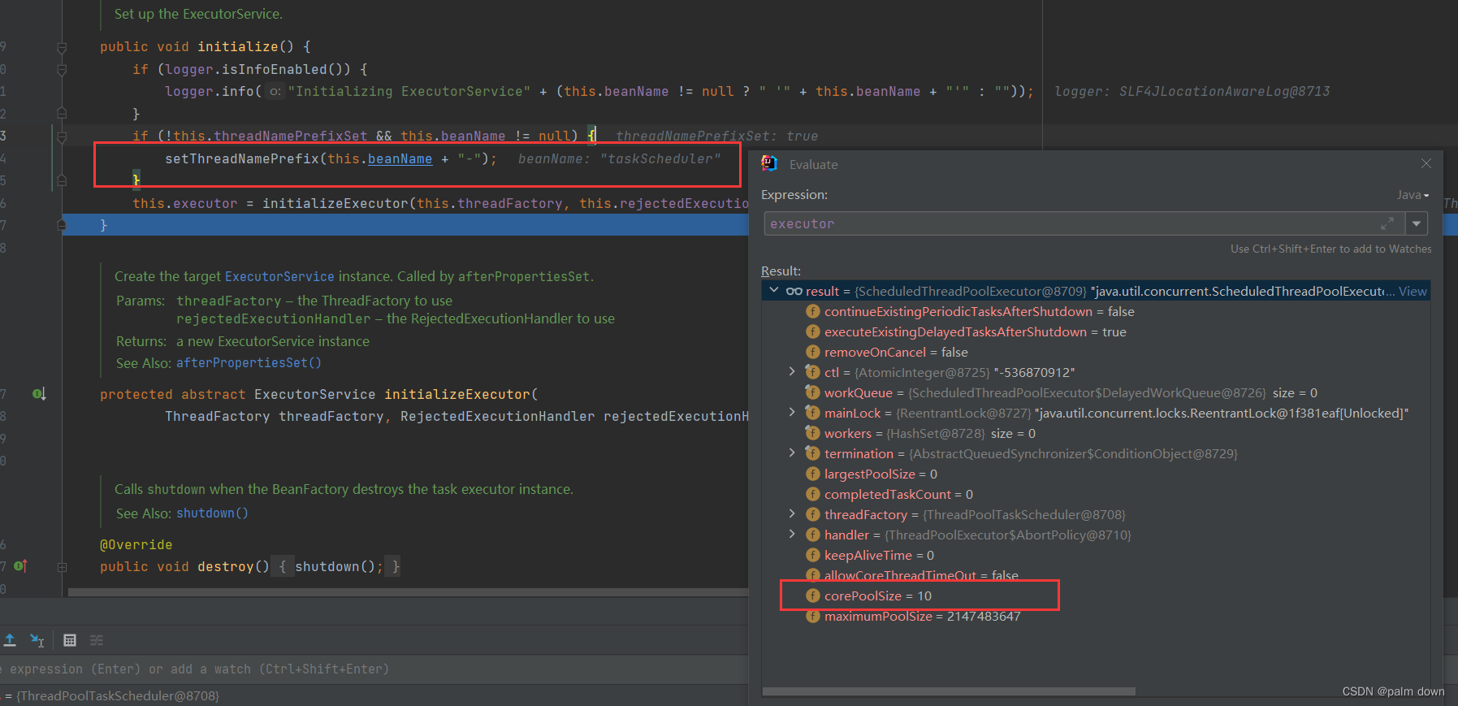Click the Result tree horizontal scrollbar

tap(949, 692)
